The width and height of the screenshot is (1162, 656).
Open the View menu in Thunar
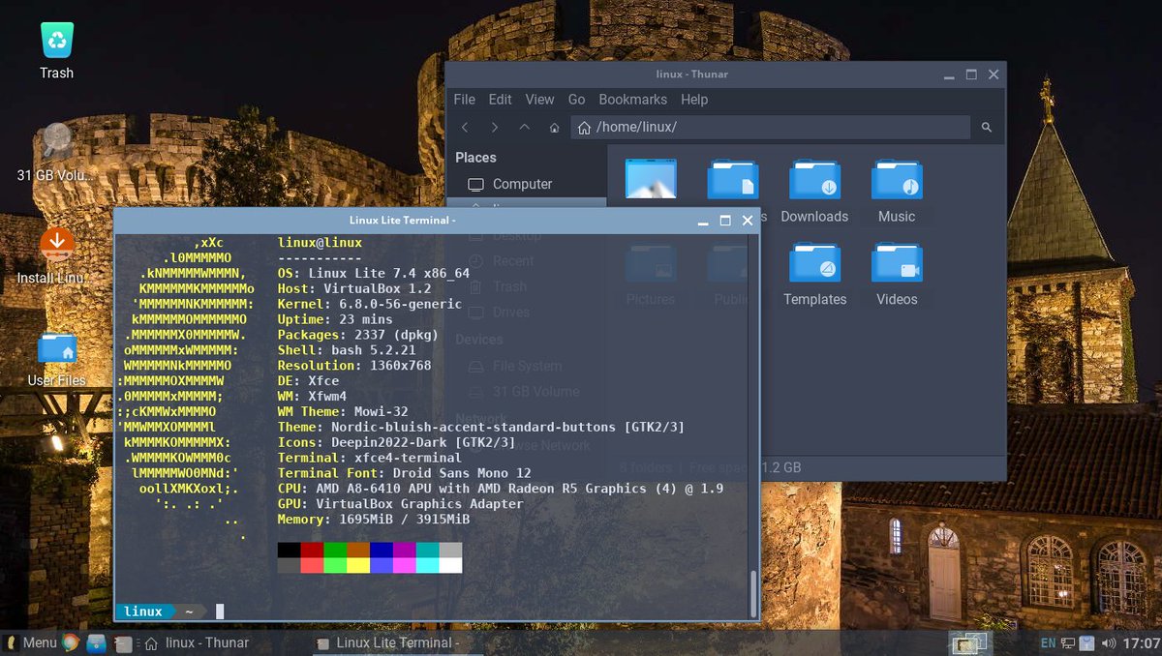pyautogui.click(x=539, y=100)
